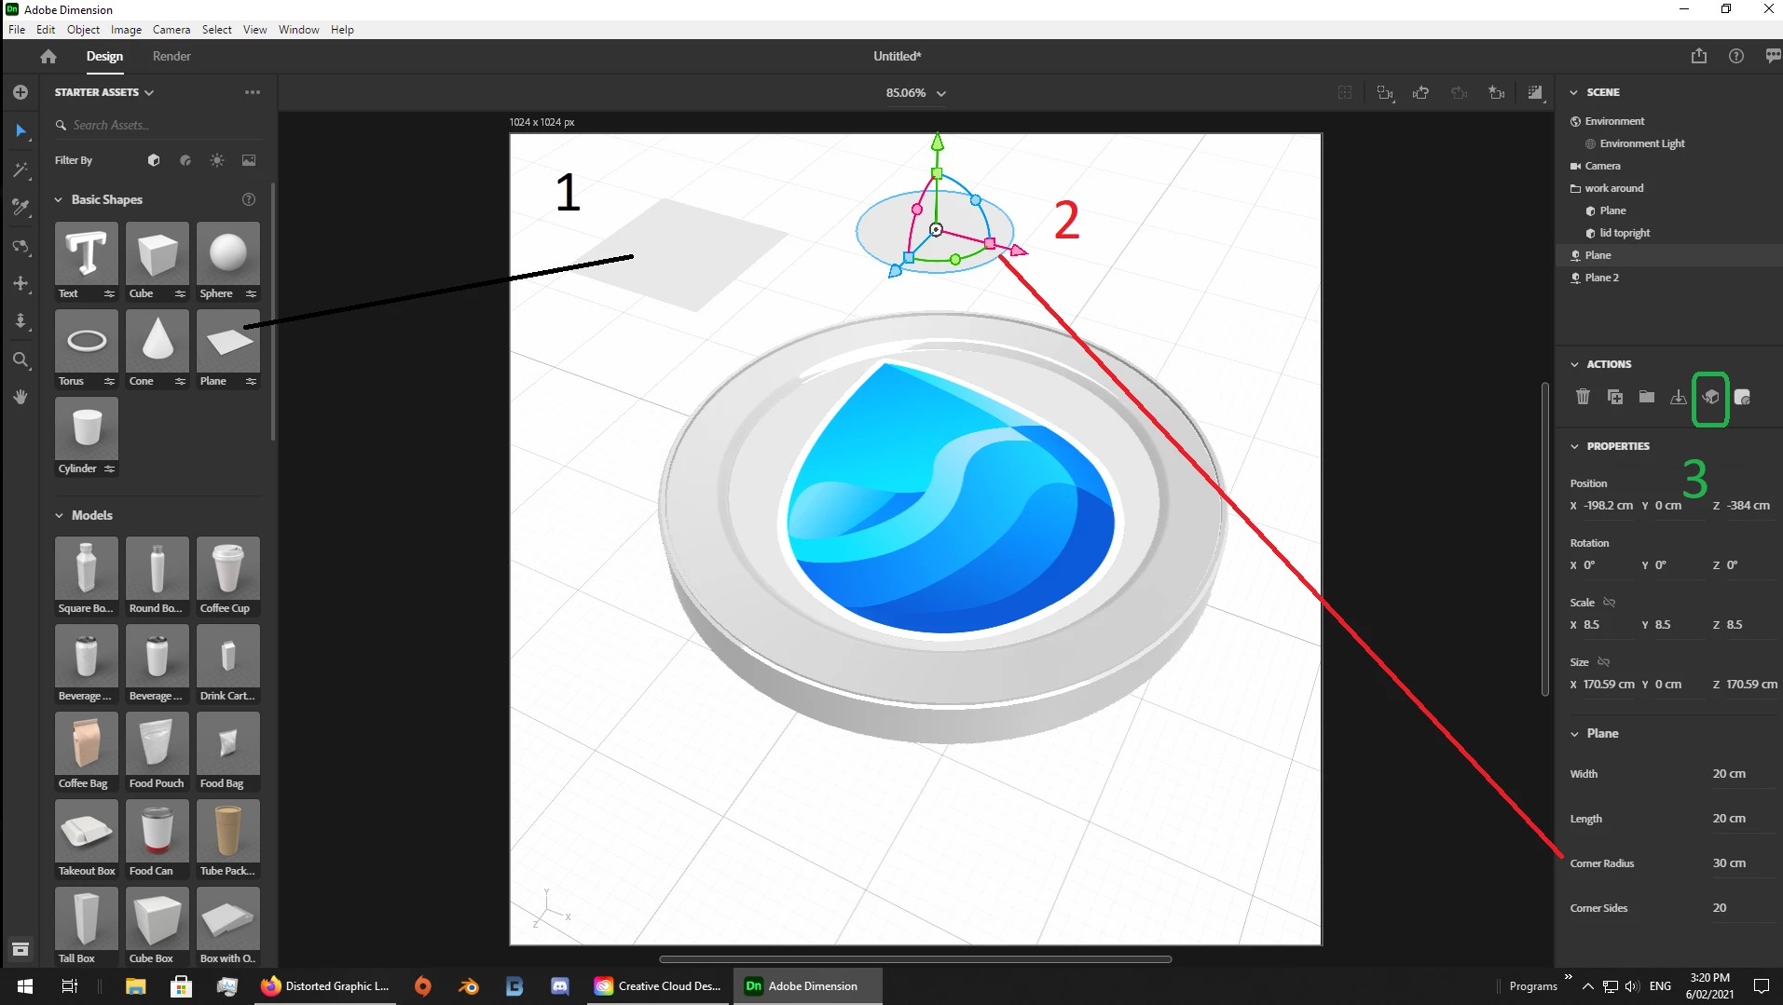Click the Windows Start button

[25, 986]
